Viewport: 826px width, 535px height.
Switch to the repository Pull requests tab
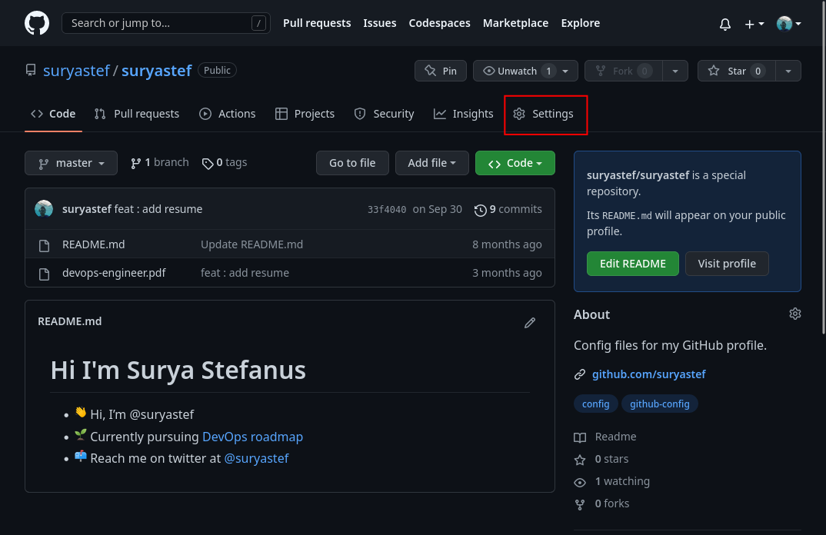pos(136,114)
